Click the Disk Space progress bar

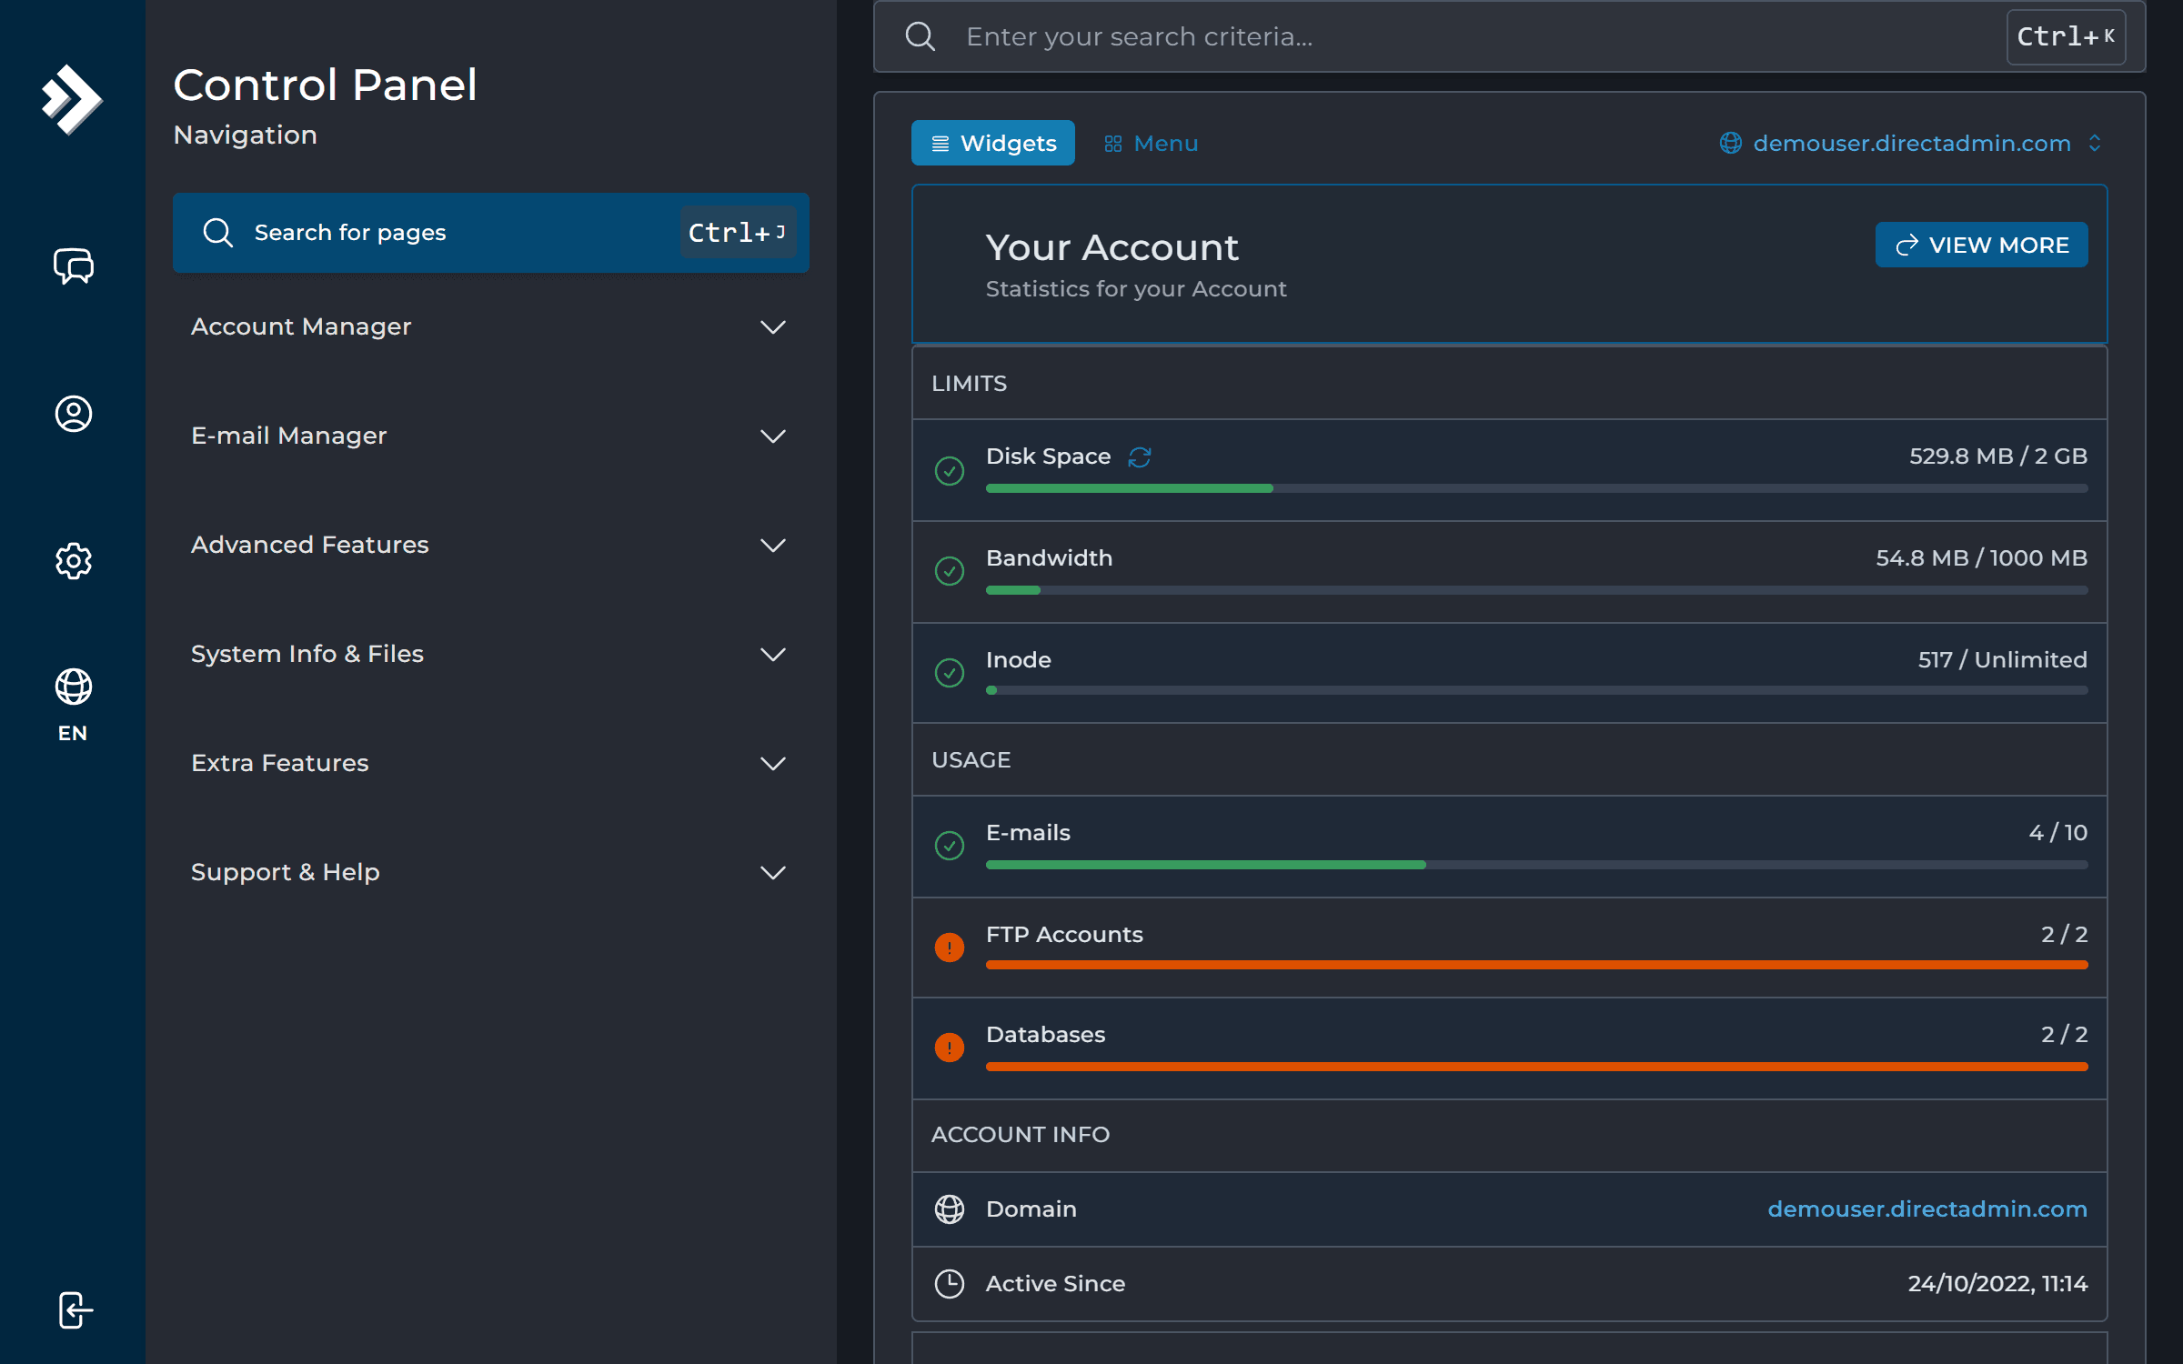[1536, 488]
